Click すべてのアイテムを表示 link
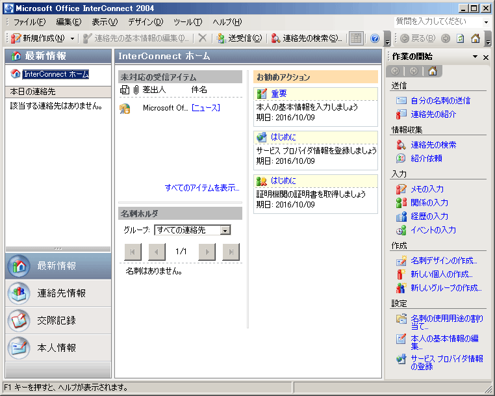This screenshot has height=396, width=495. click(202, 188)
